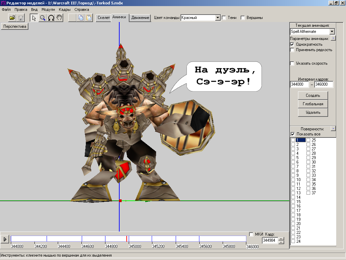Uncheck the Показать все checkbox
Screen dimensions: 346x260
click(292, 134)
